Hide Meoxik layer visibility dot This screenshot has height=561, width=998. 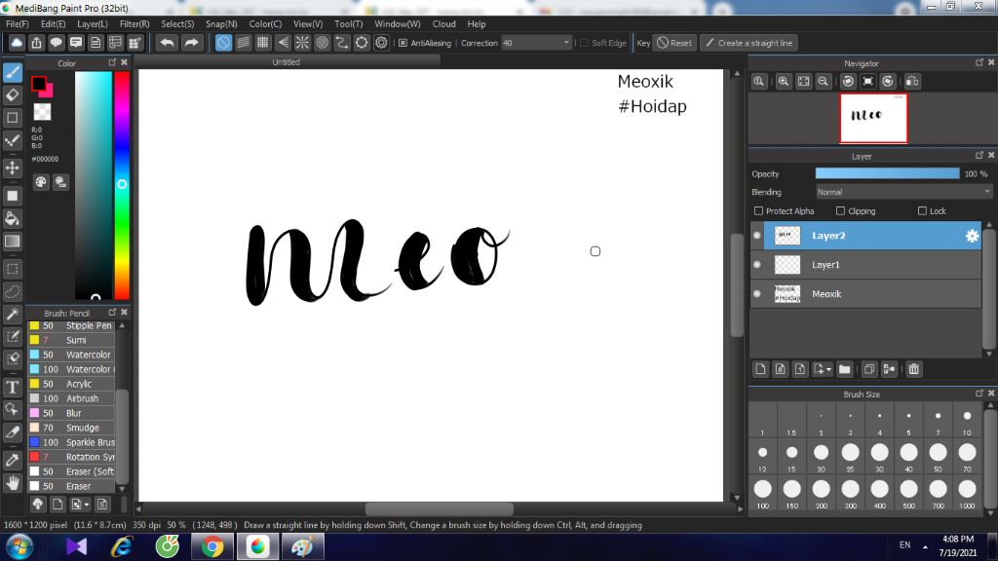(x=756, y=294)
